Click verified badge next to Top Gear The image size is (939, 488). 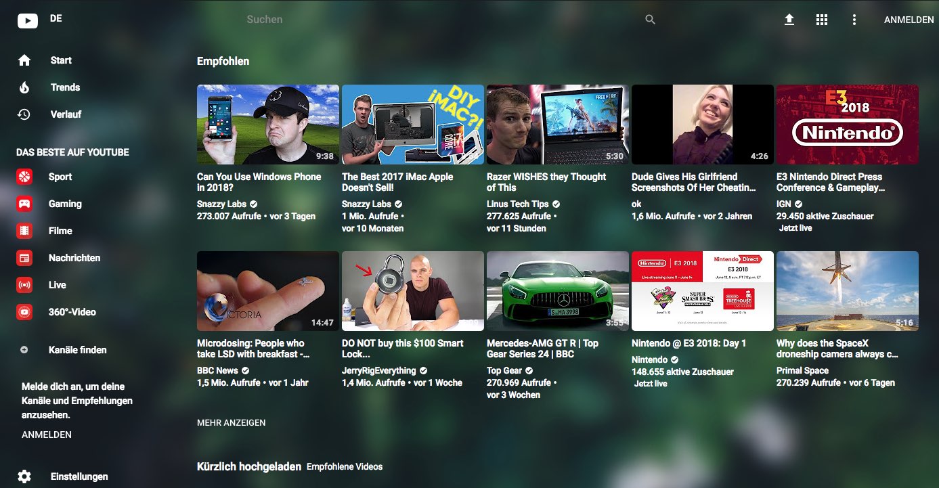[x=529, y=370]
